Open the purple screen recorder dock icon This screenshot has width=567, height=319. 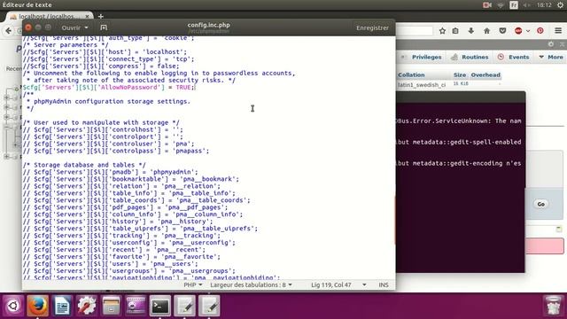point(136,306)
